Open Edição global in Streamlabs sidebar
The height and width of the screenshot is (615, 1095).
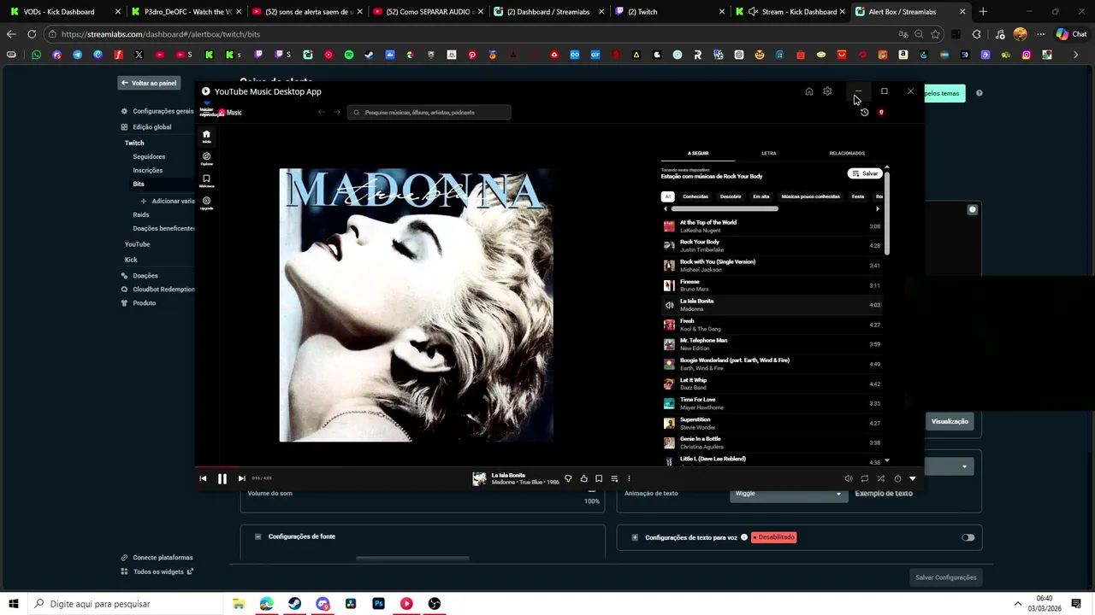(x=146, y=126)
